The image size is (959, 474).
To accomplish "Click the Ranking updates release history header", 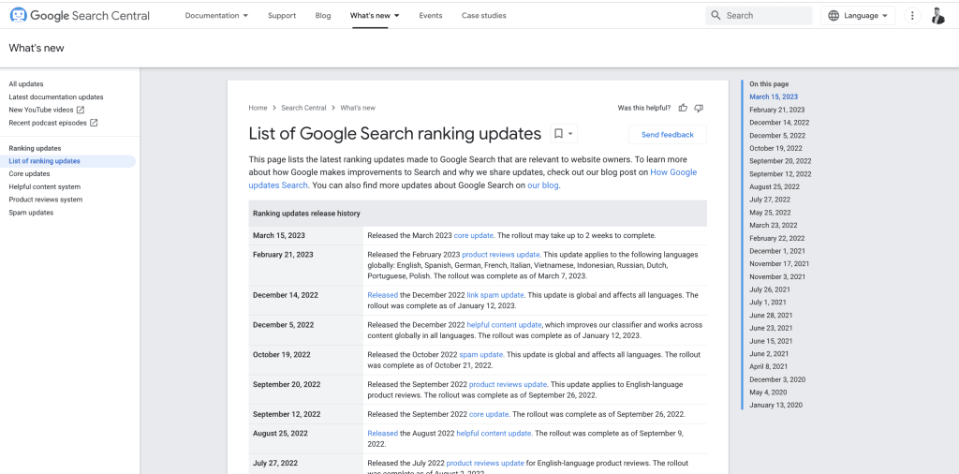I will [478, 214].
